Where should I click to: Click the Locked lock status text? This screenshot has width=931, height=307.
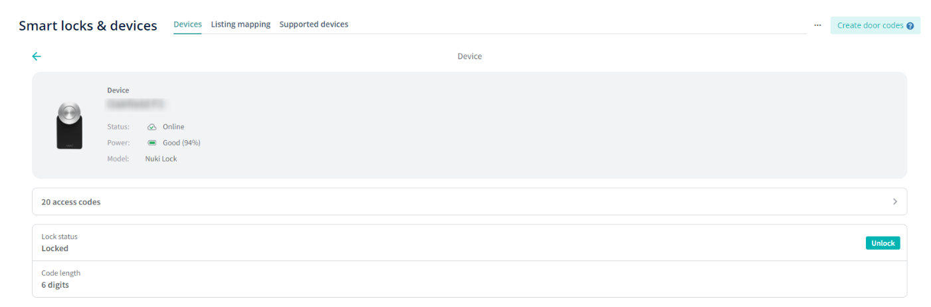coord(54,249)
